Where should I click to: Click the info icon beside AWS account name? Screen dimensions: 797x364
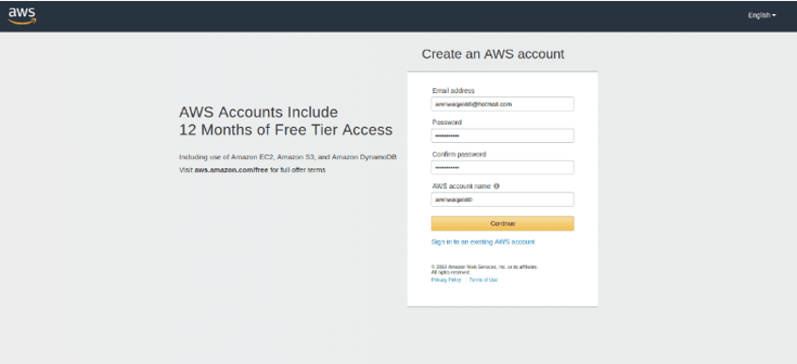[x=497, y=186]
